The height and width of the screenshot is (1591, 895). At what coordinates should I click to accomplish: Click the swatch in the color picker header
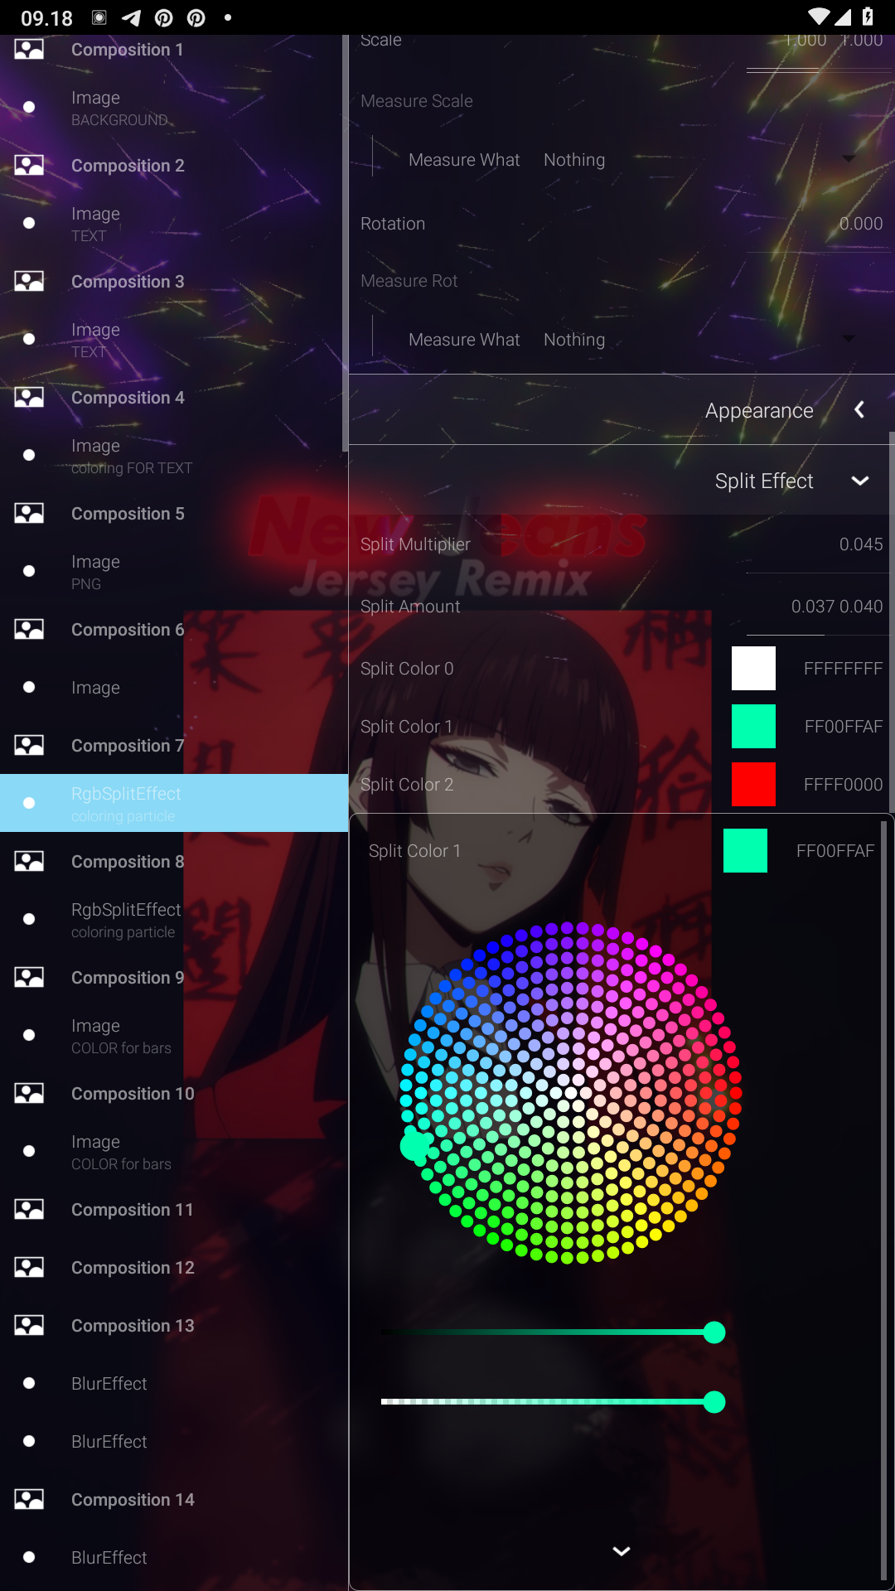coord(745,851)
